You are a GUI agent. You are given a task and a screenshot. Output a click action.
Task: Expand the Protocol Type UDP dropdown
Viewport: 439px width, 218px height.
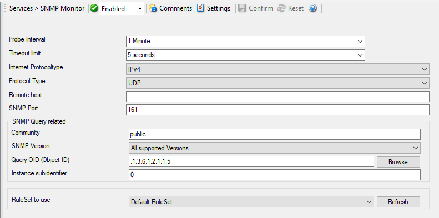pyautogui.click(x=277, y=83)
